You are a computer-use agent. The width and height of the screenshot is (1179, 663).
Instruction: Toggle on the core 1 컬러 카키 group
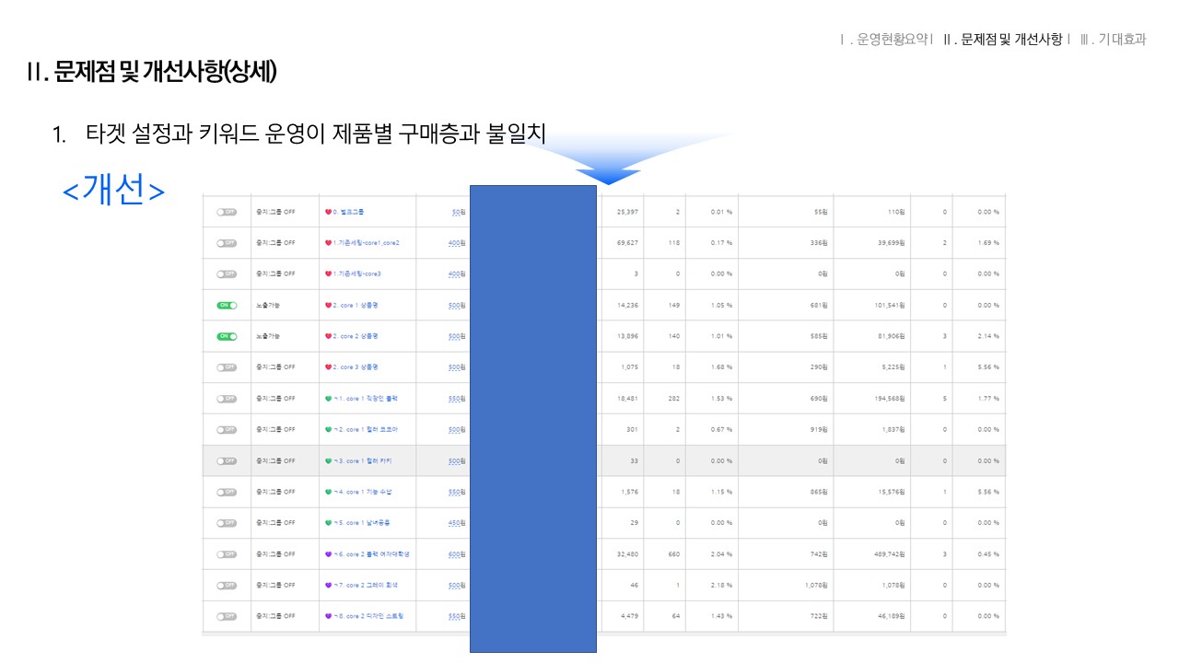click(227, 460)
